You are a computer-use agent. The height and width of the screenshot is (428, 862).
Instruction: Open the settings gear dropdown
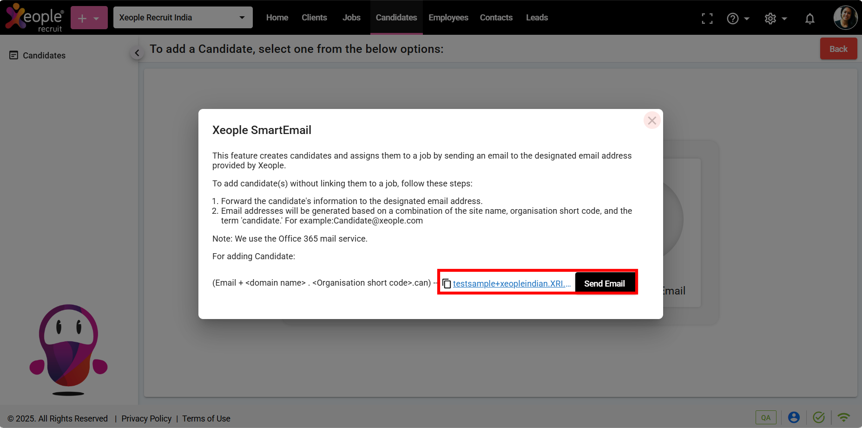click(775, 19)
